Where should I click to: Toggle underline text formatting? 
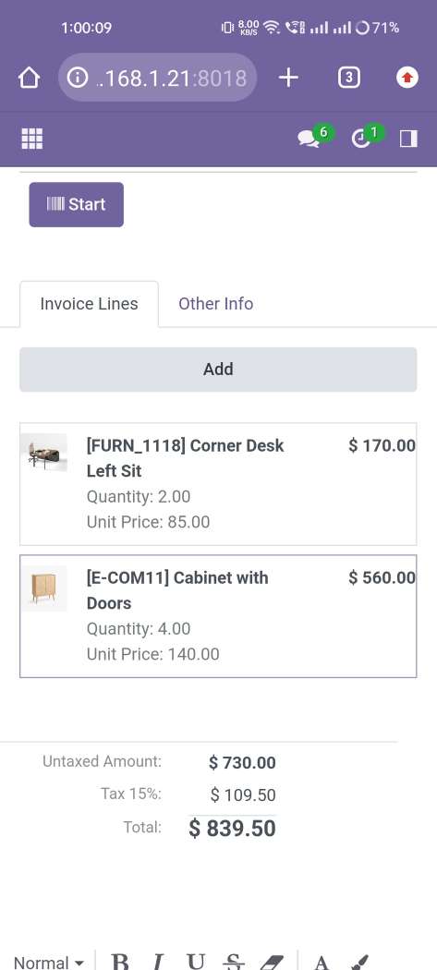(x=196, y=961)
